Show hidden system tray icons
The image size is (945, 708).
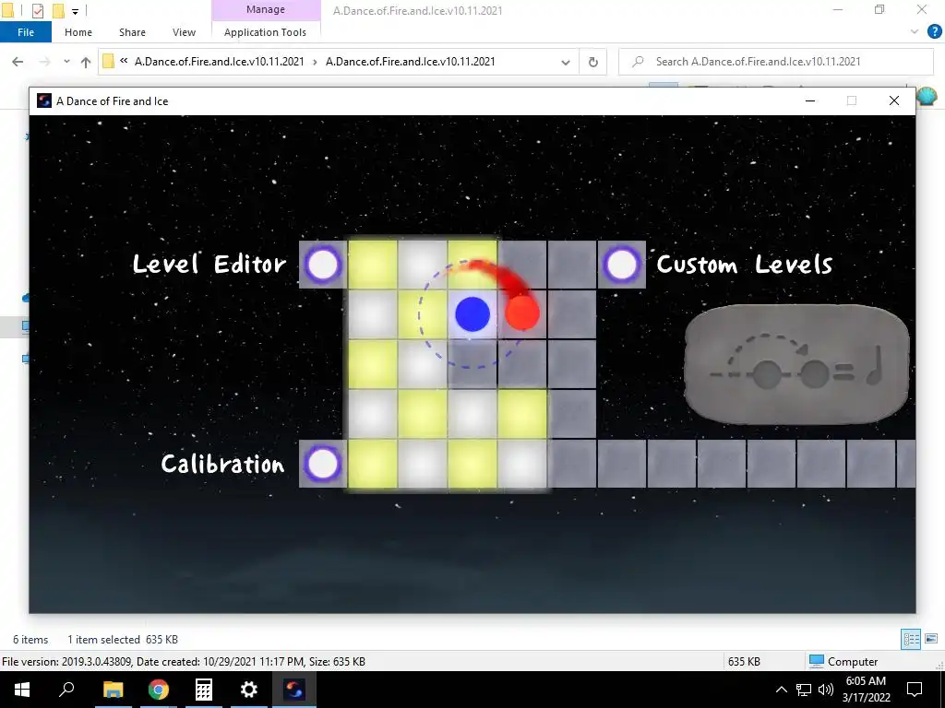click(x=781, y=690)
